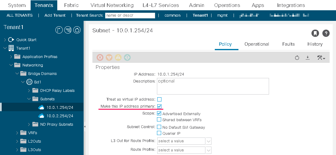The image size is (336, 155).
Task: Expand the VRFs folder in tree
Action: 17,133
